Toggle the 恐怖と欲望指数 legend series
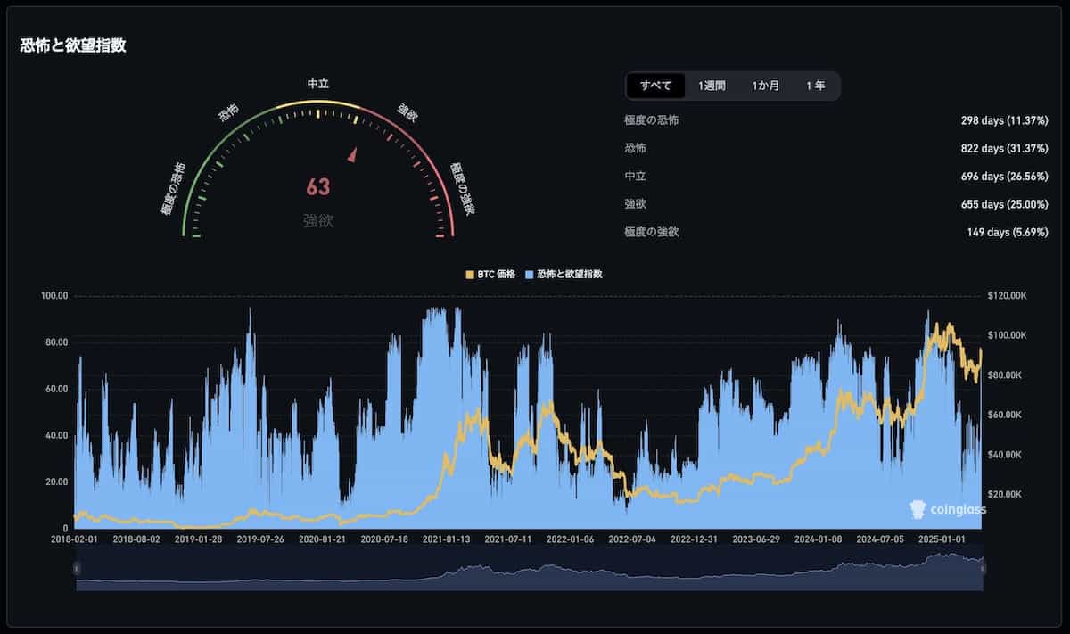Screen dimensions: 1070x634 pos(564,274)
